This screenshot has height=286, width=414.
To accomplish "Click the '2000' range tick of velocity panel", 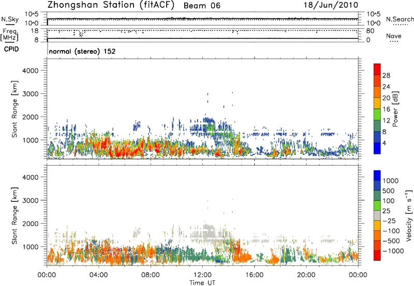I will tap(31, 224).
